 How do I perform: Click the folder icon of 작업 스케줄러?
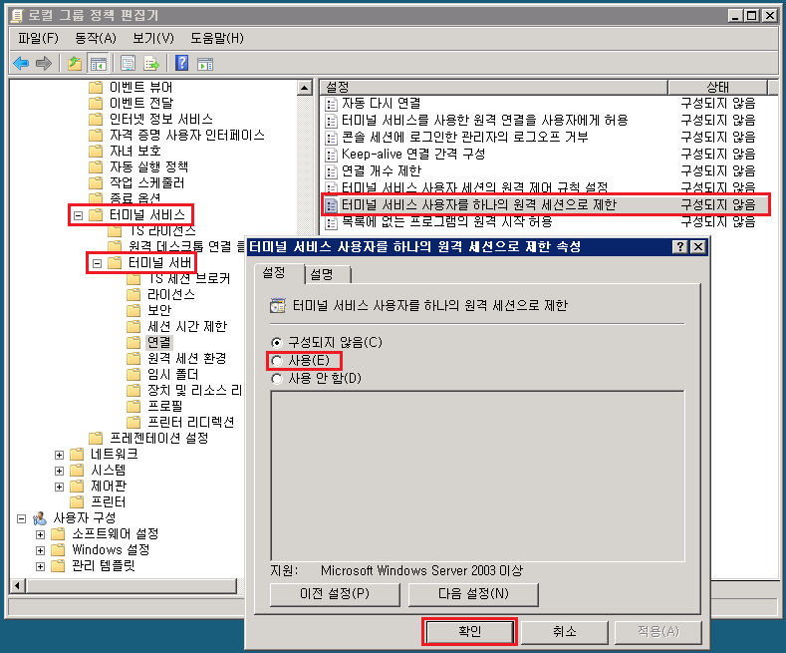pyautogui.click(x=96, y=182)
